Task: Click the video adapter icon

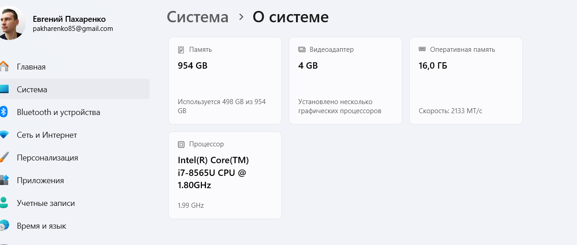Action: tap(301, 50)
